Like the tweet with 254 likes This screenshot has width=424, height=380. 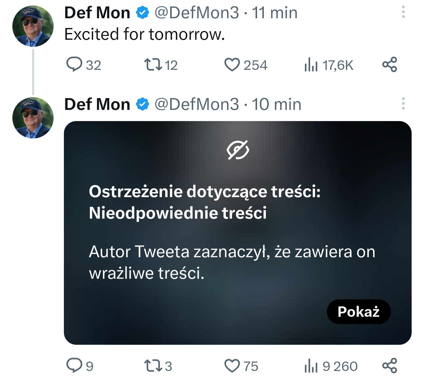pos(246,65)
